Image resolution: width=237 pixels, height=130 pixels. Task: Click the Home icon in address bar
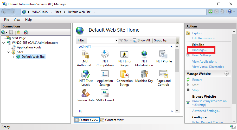[x=222, y=12]
